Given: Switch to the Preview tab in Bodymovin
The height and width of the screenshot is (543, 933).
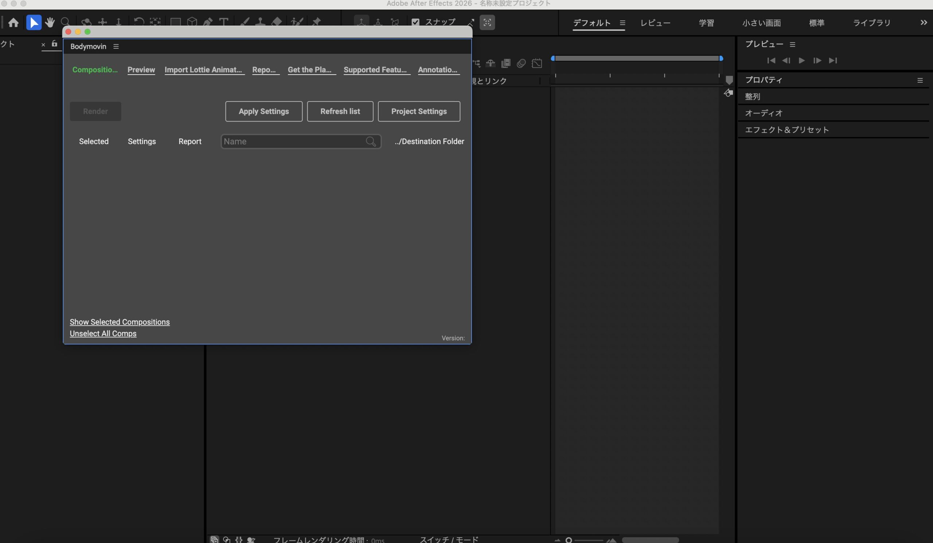Looking at the screenshot, I should tap(141, 70).
